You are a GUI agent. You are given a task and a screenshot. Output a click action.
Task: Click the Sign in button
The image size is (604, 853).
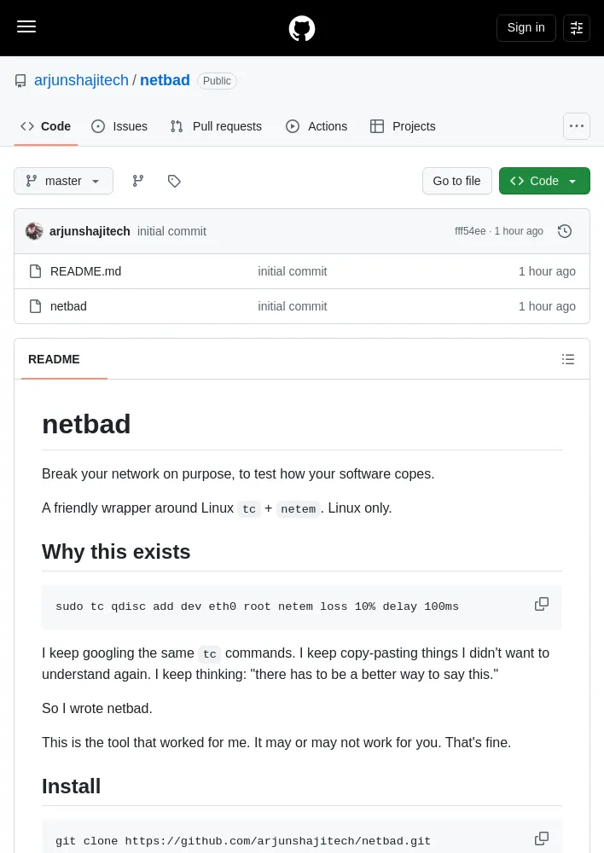coord(526,28)
